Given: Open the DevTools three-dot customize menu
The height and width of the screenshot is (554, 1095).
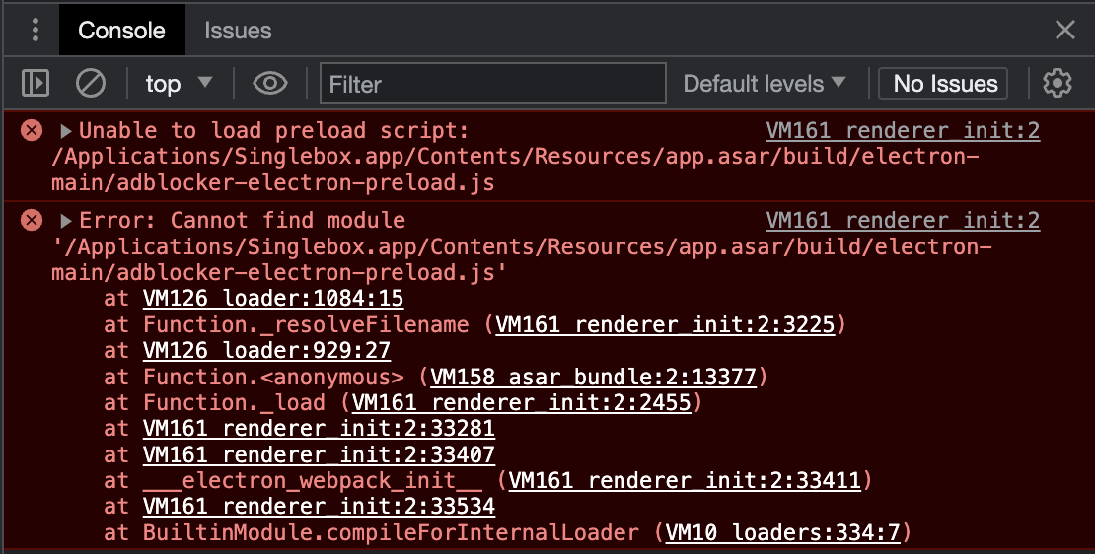Looking at the screenshot, I should point(35,30).
